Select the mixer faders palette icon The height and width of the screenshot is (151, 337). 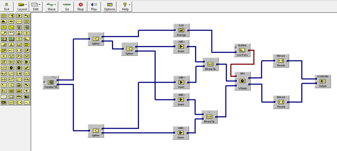click(3, 16)
